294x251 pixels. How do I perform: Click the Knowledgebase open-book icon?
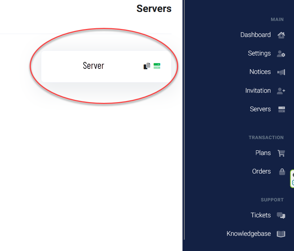(281, 234)
